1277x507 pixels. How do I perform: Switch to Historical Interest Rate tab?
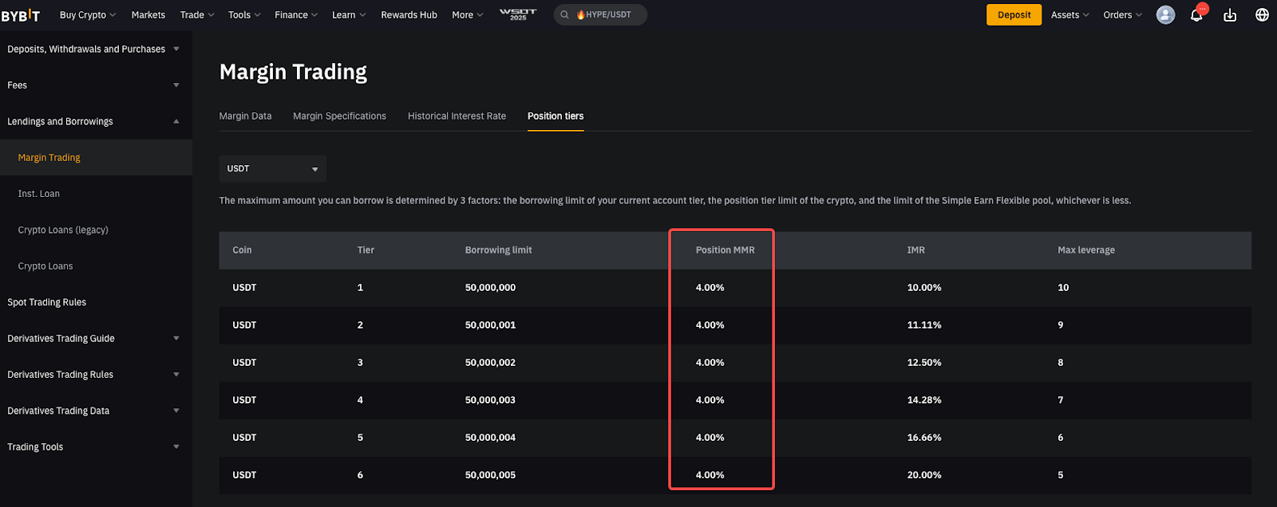pos(457,116)
